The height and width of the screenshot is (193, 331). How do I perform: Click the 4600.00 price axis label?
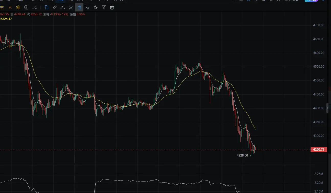[318, 53]
